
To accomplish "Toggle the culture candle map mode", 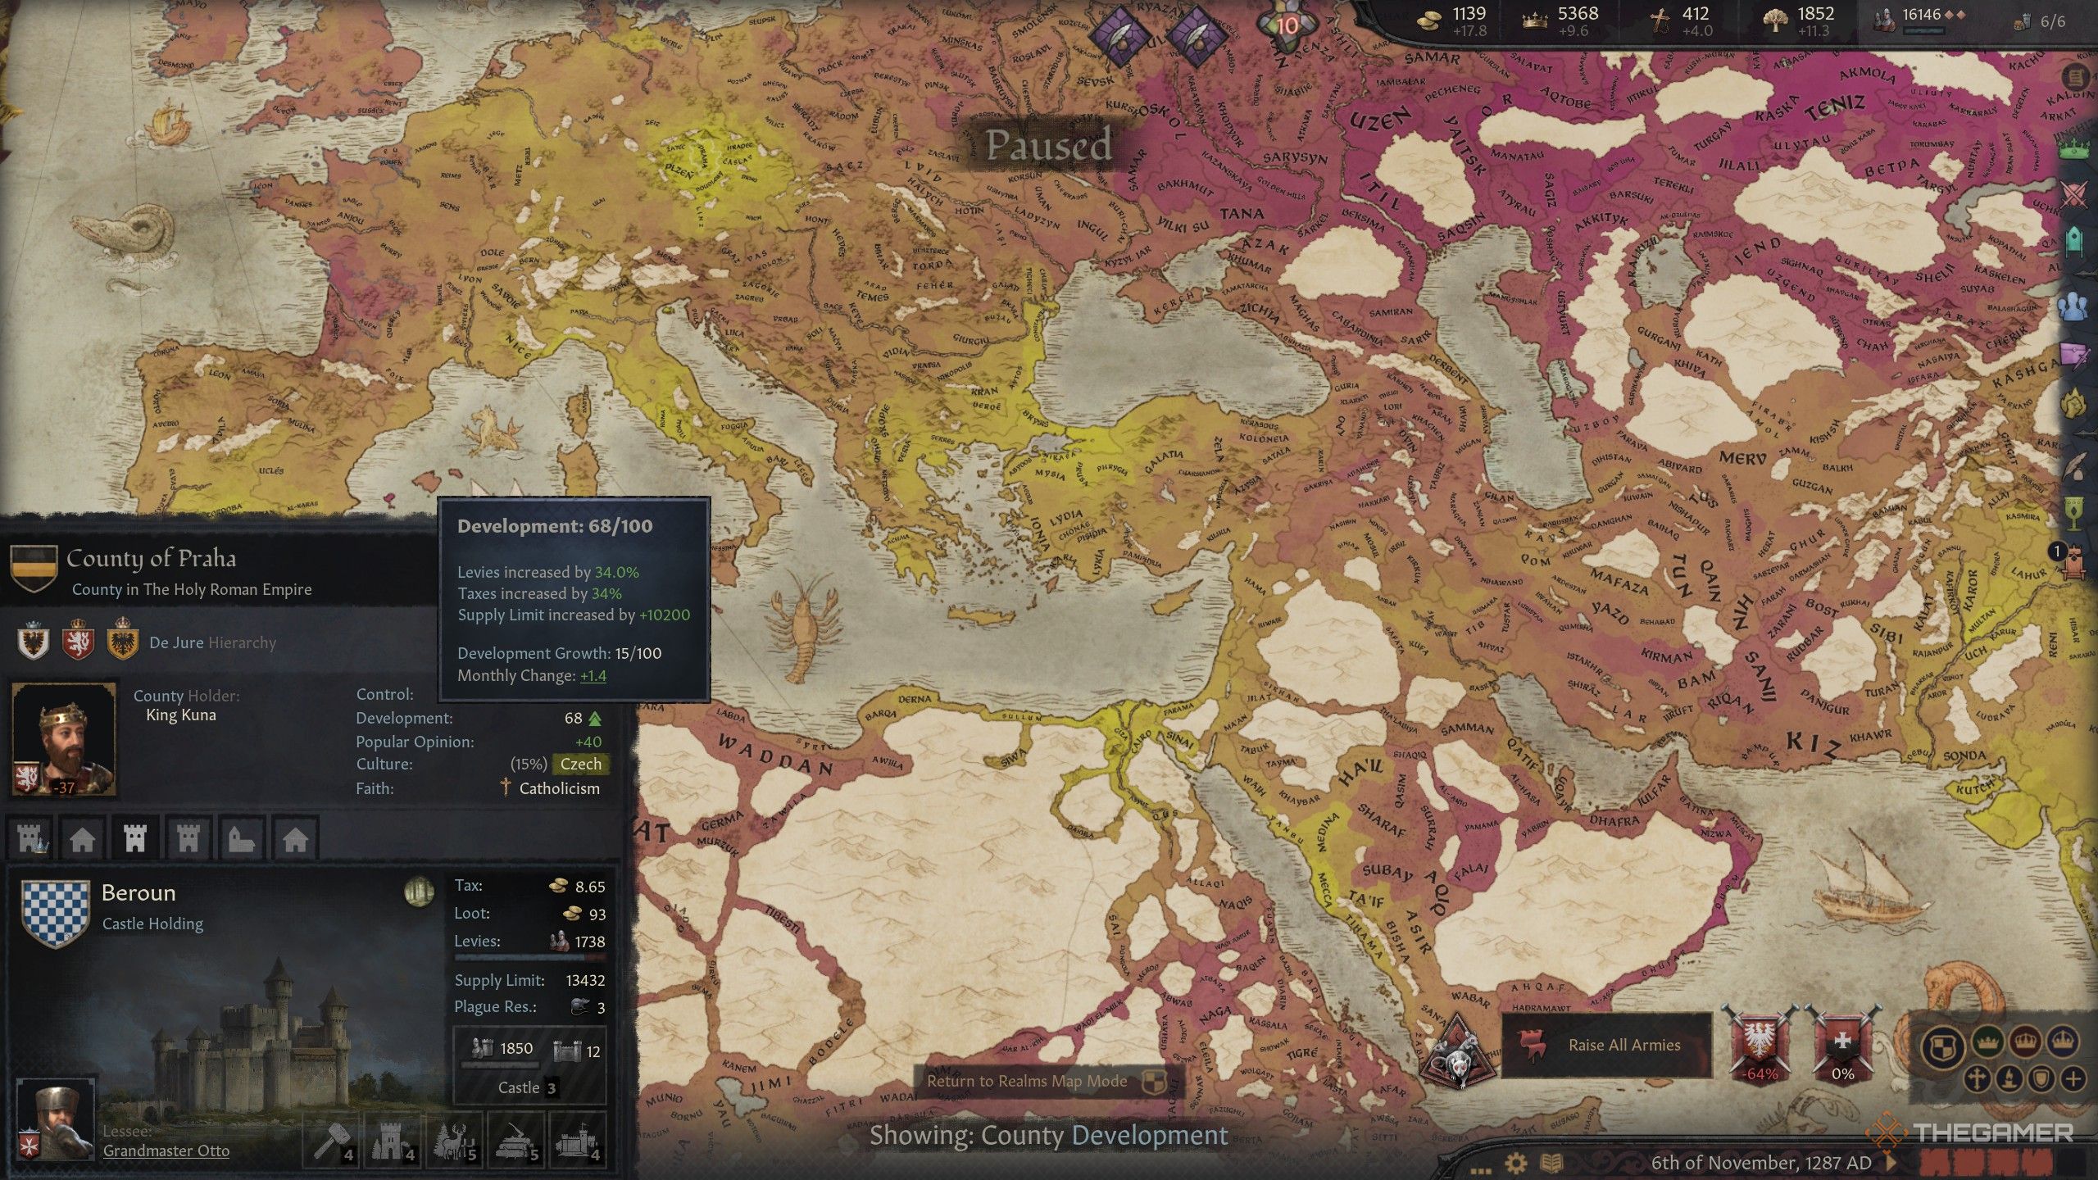I will 2008,1078.
